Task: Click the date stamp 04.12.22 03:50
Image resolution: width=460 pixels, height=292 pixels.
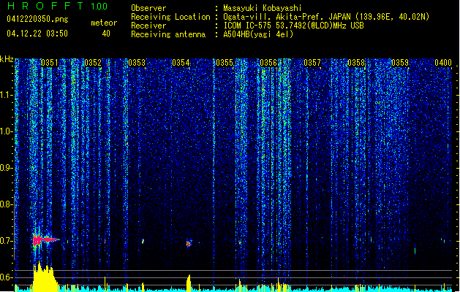Action: [x=37, y=34]
